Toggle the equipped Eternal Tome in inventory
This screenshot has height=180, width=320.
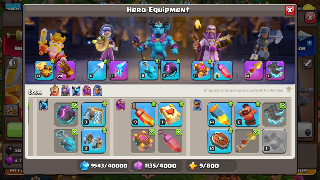[x=143, y=141]
